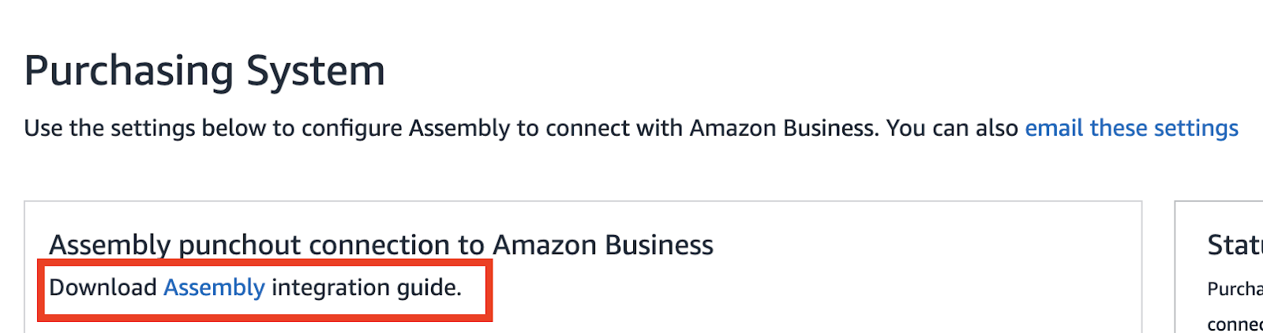Click the Status card on the right
1263x333 pixels.
pos(1219,267)
